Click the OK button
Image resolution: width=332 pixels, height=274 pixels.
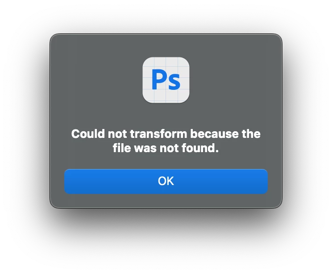tap(166, 181)
